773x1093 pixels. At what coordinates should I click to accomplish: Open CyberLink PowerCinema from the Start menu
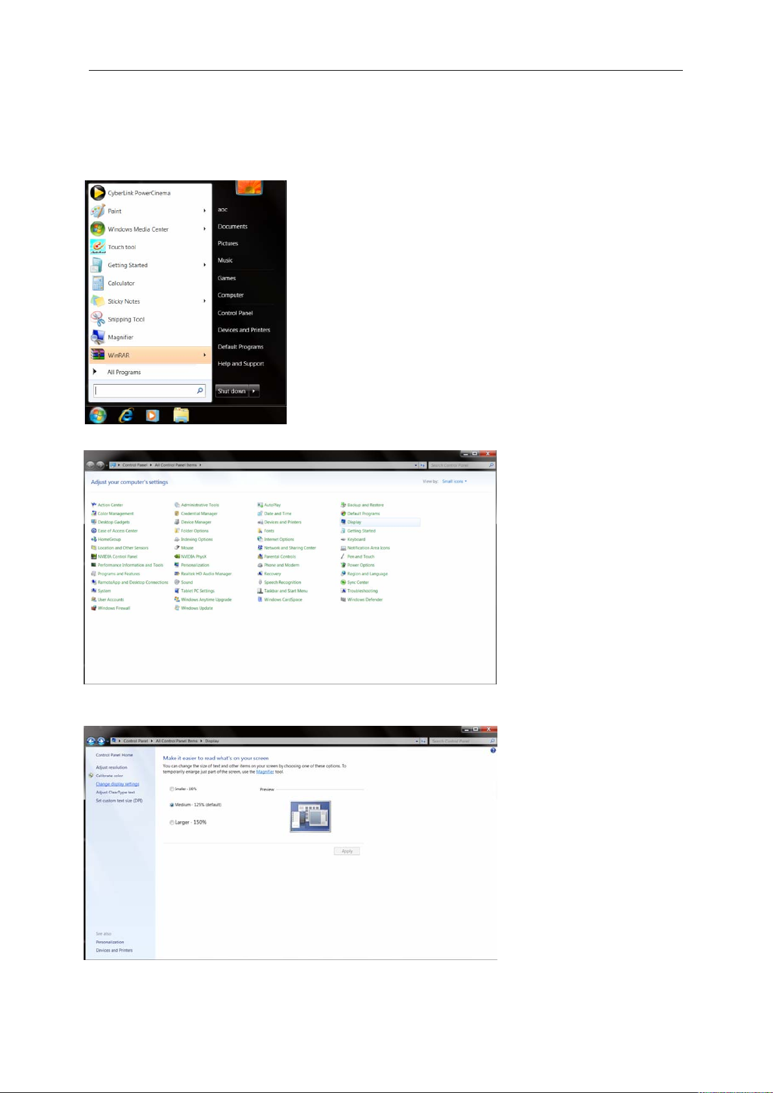pos(139,193)
